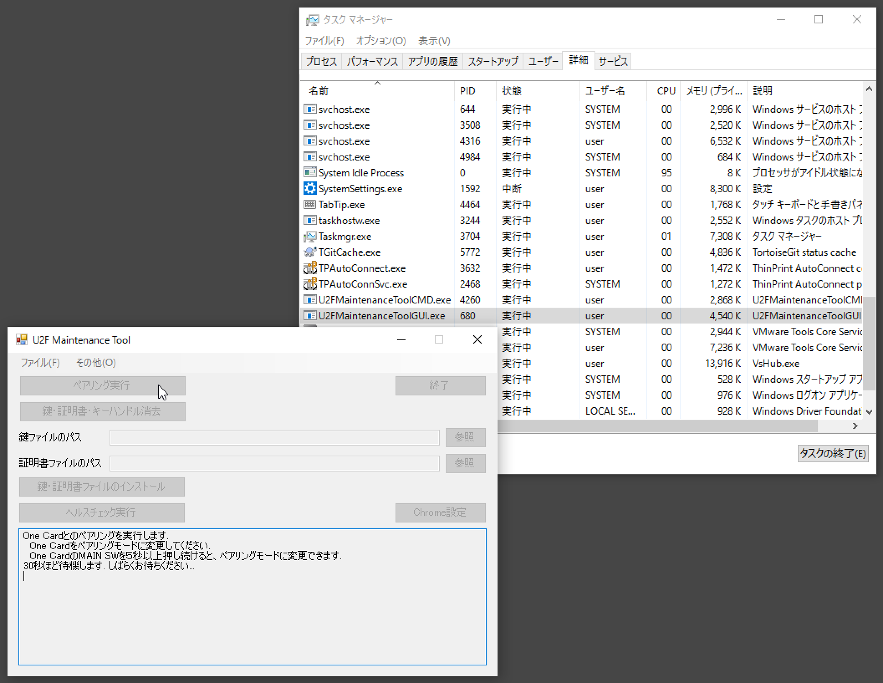Image resolution: width=883 pixels, height=683 pixels.
Task: Click the U2FMaintenanceToolGUI.exe process icon
Action: coord(310,316)
